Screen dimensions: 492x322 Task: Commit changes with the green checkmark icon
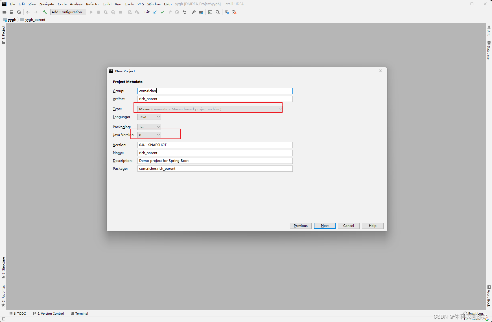pos(163,12)
